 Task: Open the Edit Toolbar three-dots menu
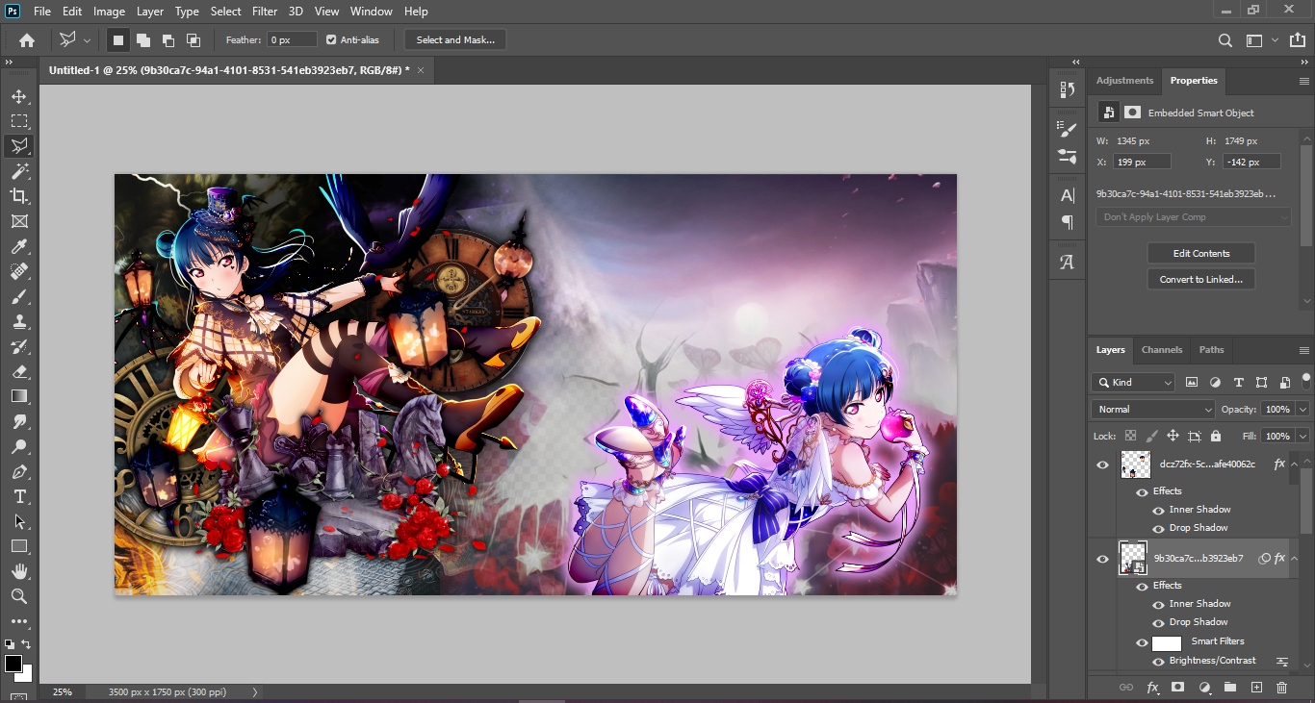tap(18, 622)
